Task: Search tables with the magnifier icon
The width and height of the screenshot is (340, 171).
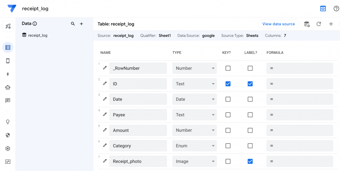Action: [73, 24]
